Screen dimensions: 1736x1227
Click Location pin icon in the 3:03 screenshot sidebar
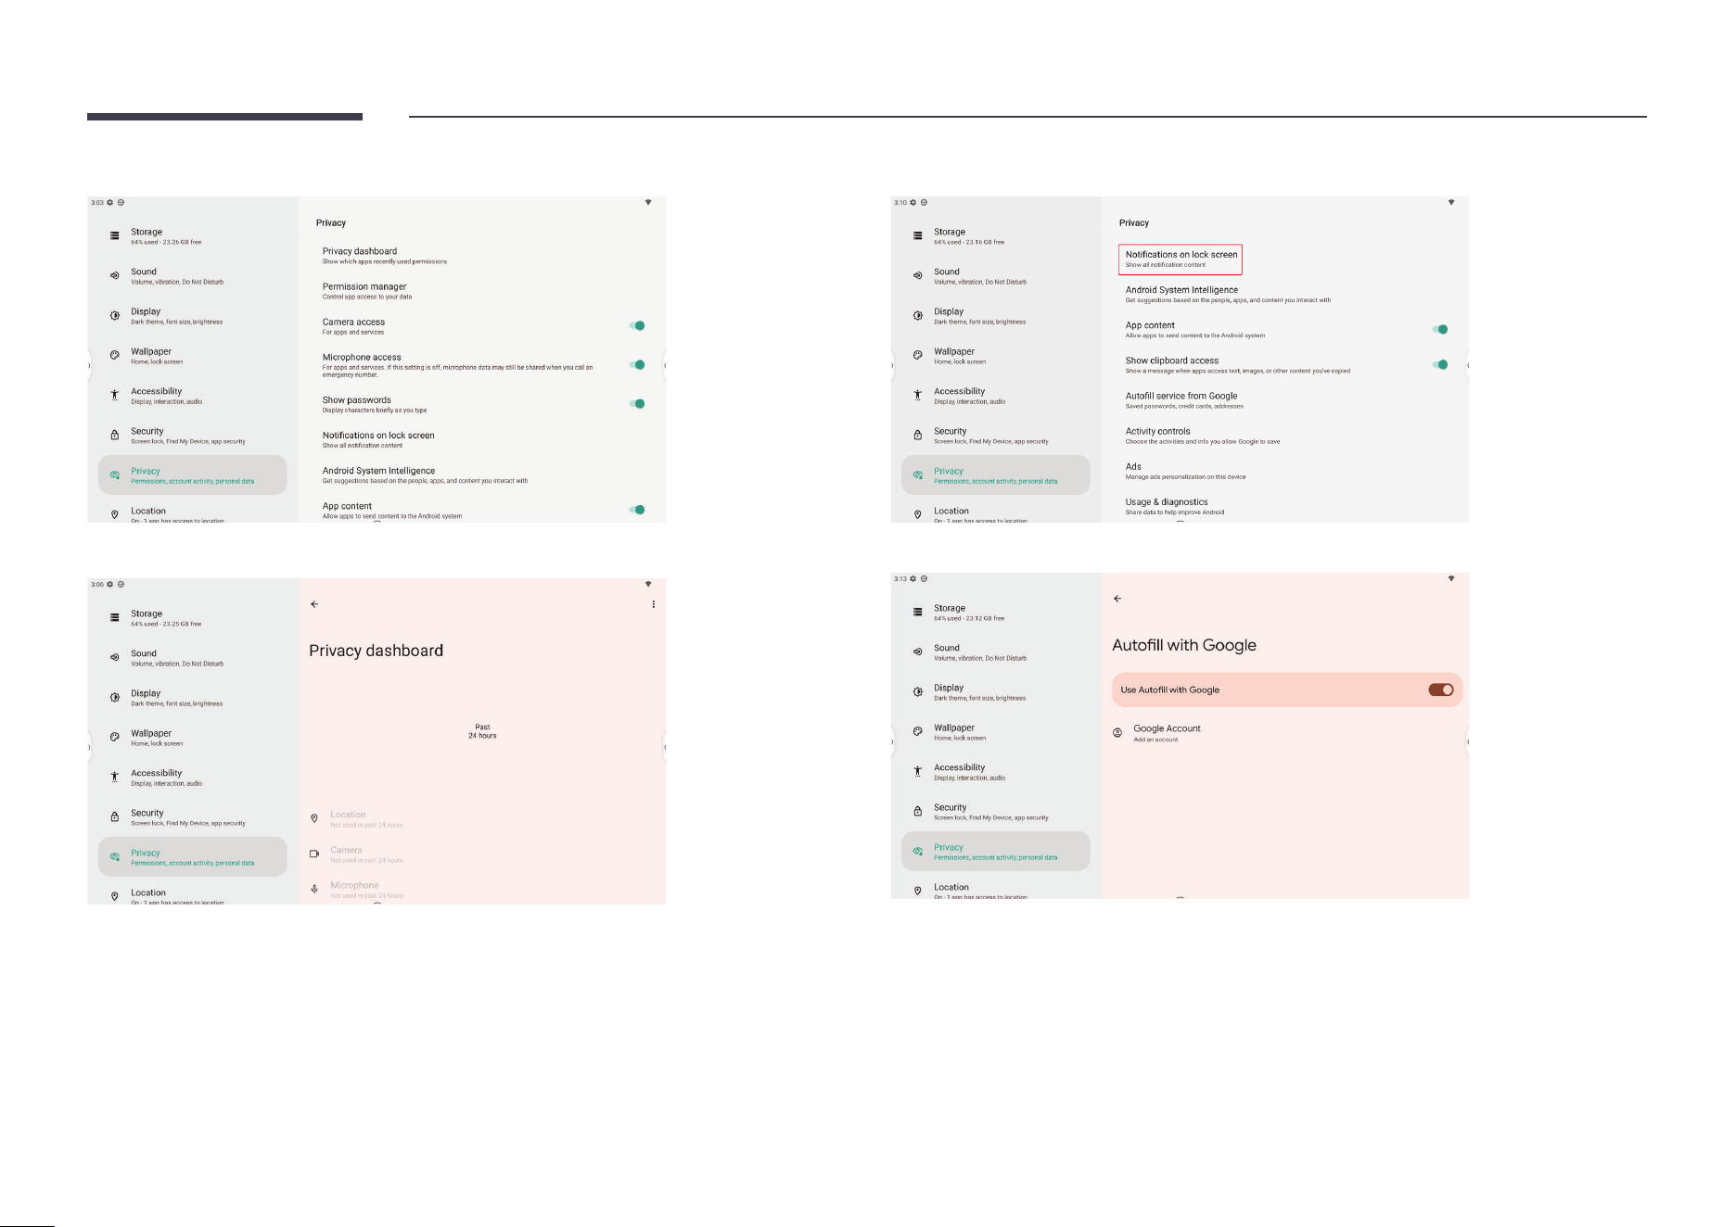coord(114,514)
